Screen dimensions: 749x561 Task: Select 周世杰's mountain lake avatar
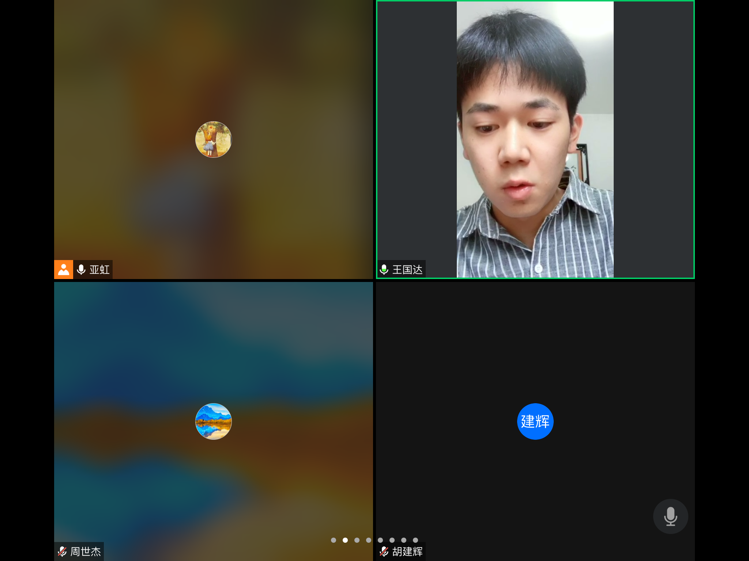coord(213,421)
